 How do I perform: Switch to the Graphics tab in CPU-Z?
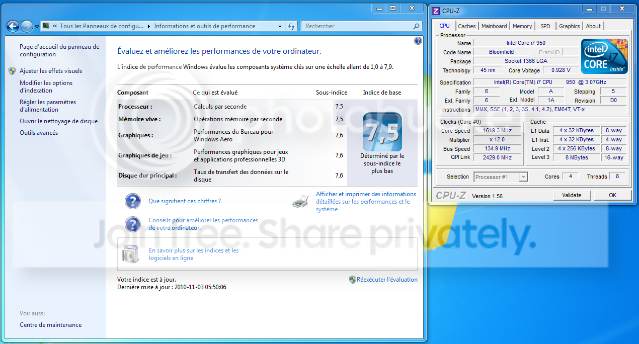(569, 26)
